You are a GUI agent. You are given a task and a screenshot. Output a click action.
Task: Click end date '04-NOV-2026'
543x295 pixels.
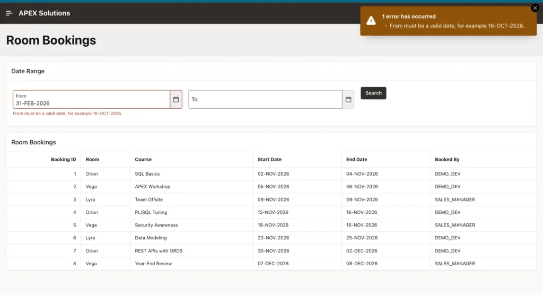362,173
